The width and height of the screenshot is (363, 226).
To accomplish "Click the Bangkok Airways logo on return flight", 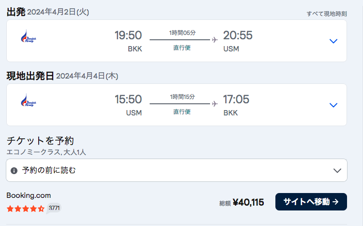I will [29, 101].
